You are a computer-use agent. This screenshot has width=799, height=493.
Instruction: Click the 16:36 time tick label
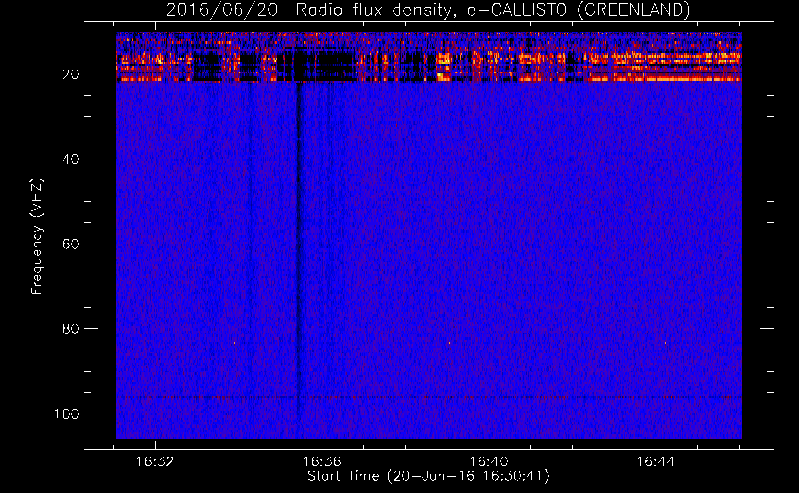tap(322, 462)
